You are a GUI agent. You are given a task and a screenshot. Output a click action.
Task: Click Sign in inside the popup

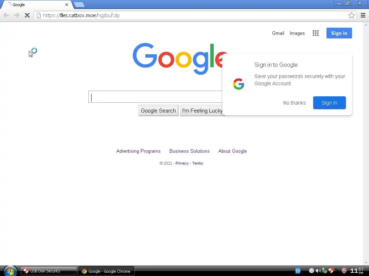329,103
